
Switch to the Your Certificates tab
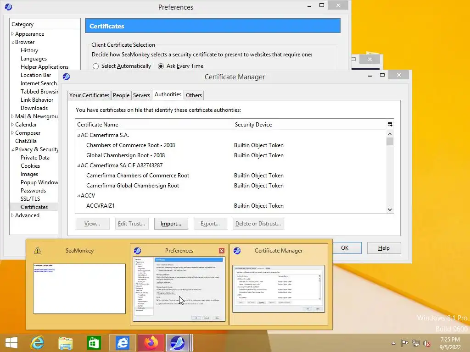90,95
